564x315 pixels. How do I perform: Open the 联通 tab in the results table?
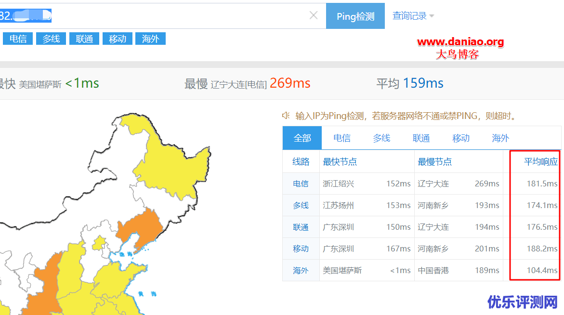pos(421,138)
